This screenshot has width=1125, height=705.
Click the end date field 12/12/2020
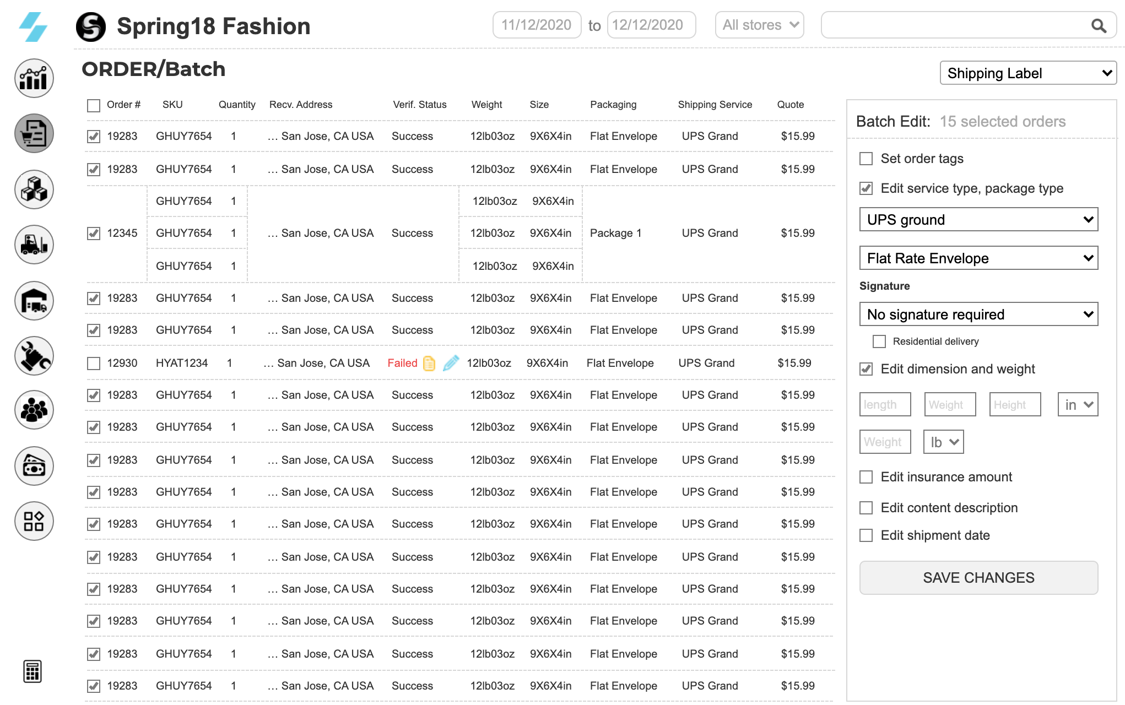(x=651, y=25)
